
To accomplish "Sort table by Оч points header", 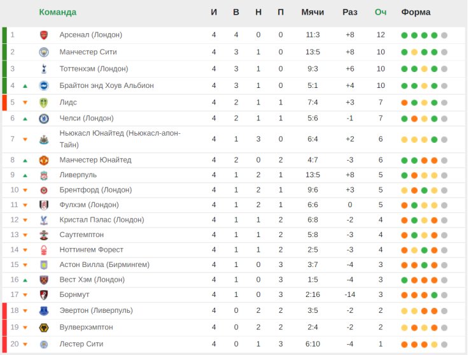I will pos(380,12).
